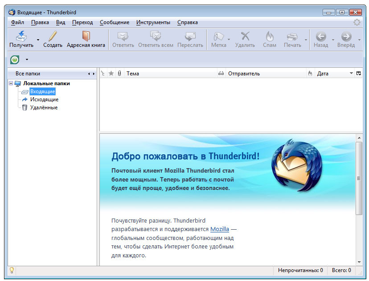Click the green circular button in second toolbar
Screen dimensions: 369x281
coord(15,60)
